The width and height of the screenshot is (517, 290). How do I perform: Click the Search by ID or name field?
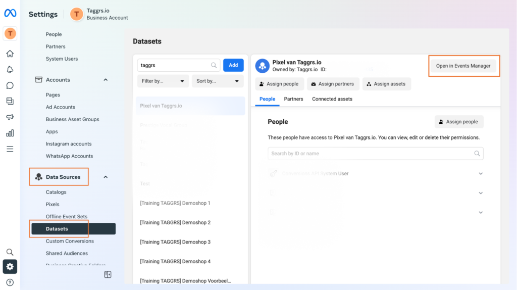click(x=376, y=154)
